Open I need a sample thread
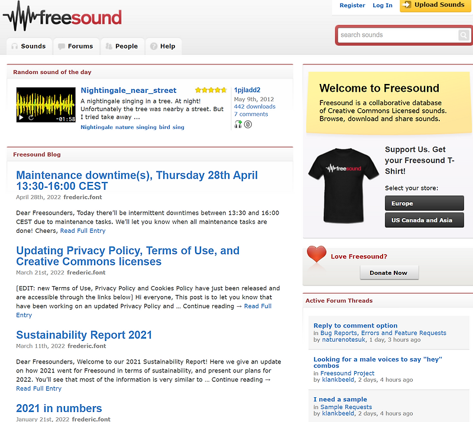473x422 pixels. coord(341,400)
